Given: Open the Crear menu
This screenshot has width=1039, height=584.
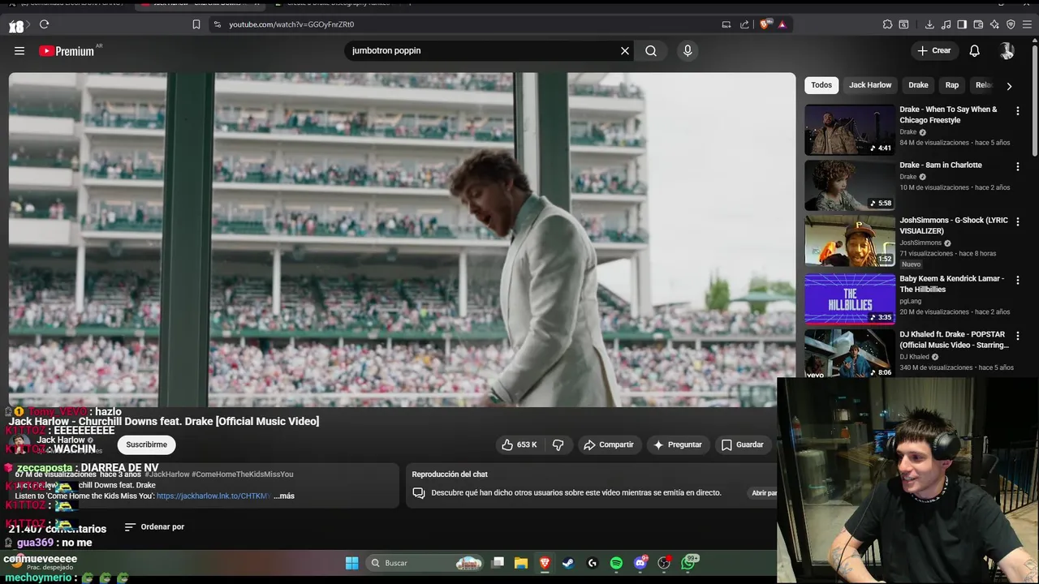Looking at the screenshot, I should (x=933, y=50).
